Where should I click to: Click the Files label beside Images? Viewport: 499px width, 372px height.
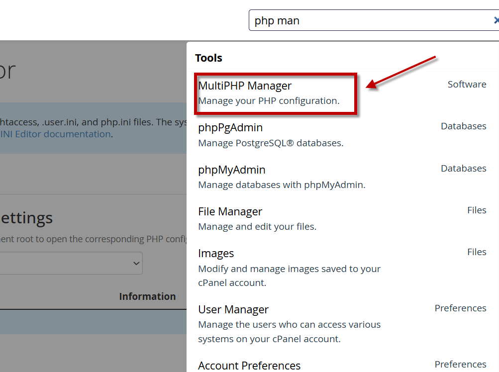[476, 252]
